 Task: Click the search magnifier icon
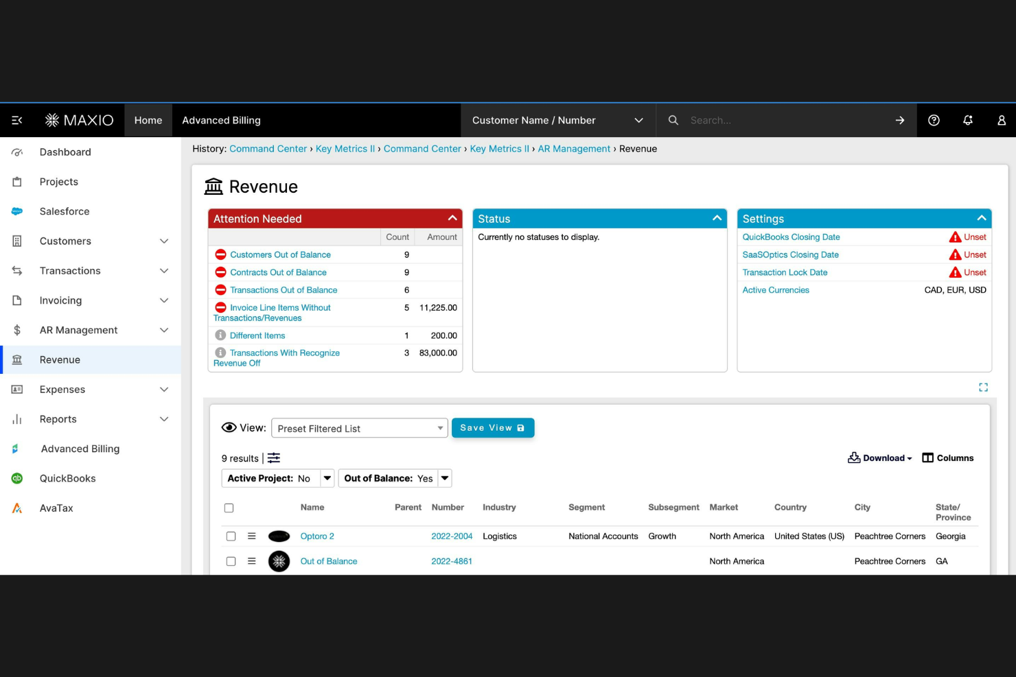click(673, 120)
